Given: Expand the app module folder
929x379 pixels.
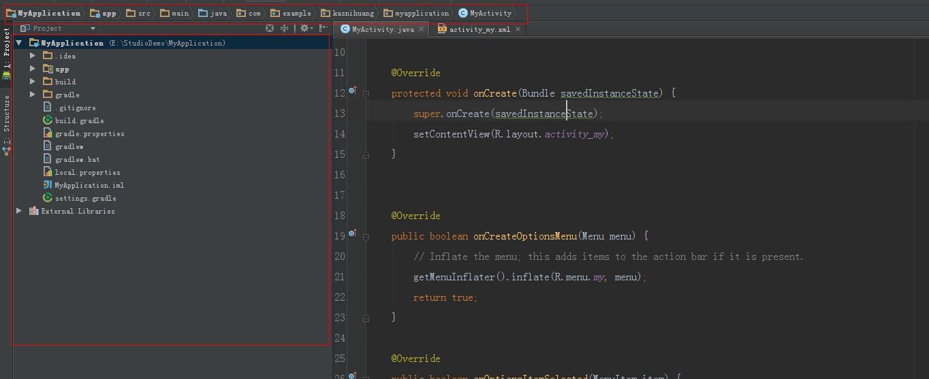Looking at the screenshot, I should point(33,69).
